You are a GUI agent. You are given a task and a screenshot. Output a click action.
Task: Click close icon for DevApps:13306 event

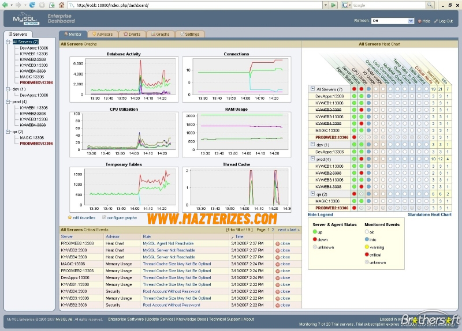[x=278, y=278]
